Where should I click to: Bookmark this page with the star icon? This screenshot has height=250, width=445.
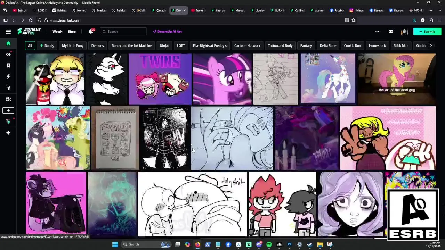click(353, 20)
